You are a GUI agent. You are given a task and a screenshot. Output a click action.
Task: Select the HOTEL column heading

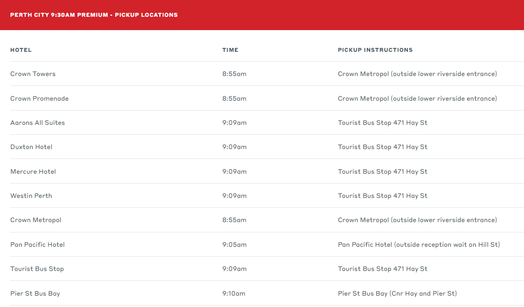[21, 50]
